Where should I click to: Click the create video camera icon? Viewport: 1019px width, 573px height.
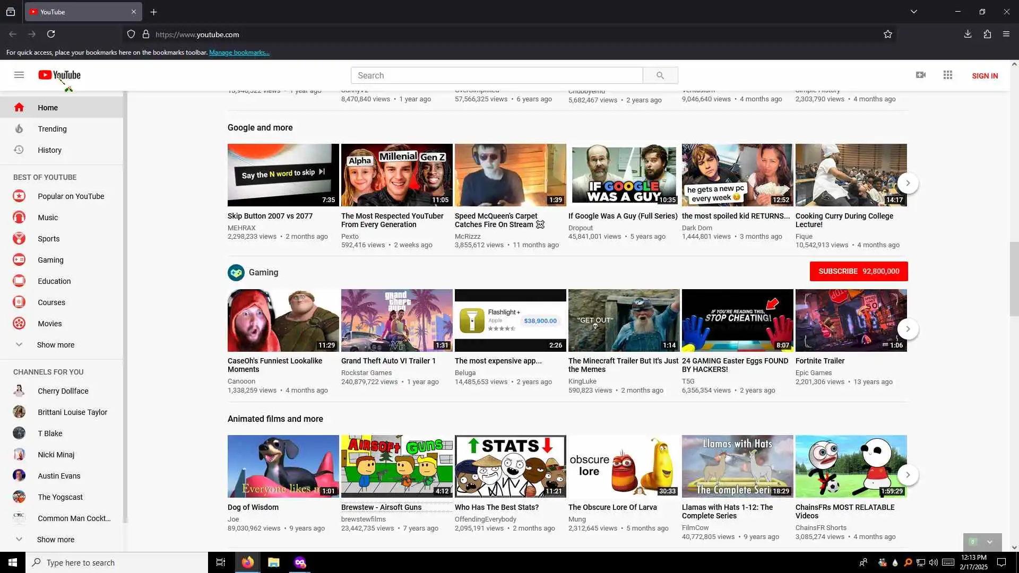921,75
